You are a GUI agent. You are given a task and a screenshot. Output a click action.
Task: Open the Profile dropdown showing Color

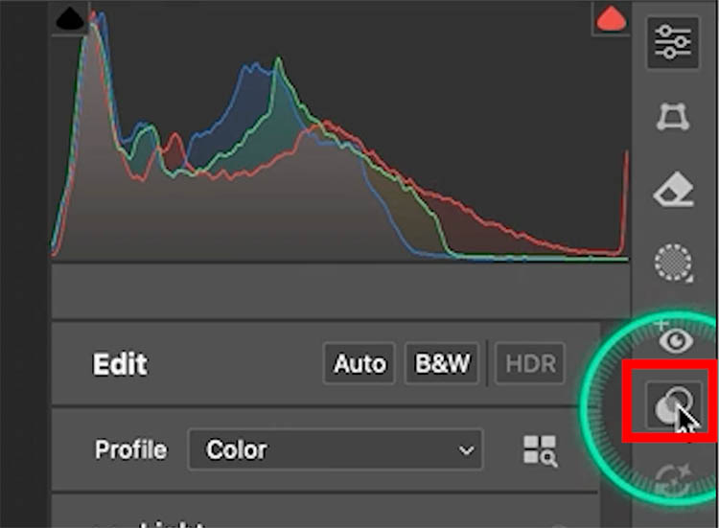pyautogui.click(x=336, y=449)
